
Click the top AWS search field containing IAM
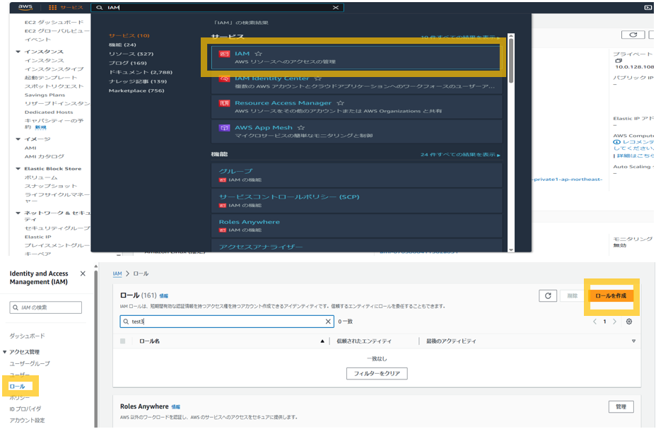click(x=218, y=8)
